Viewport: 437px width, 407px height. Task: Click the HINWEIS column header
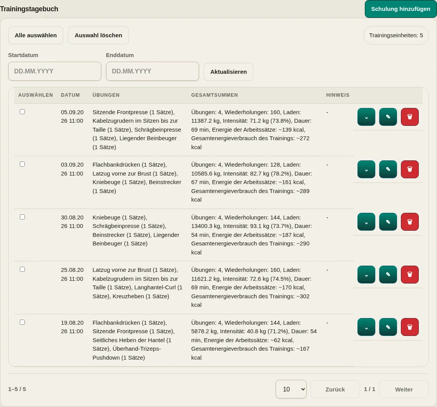(x=338, y=95)
